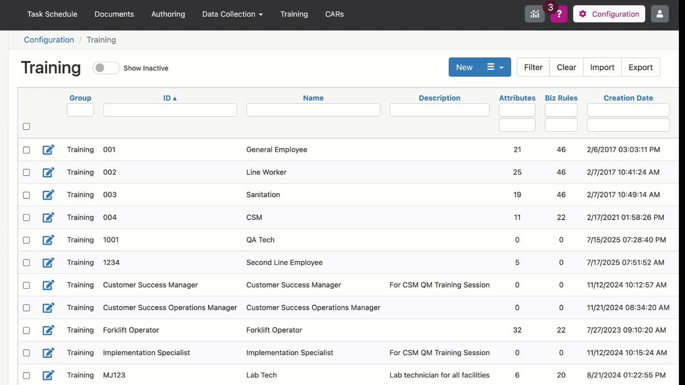Open the Task Schedule menu
Screen dimensions: 685x385
pos(52,14)
